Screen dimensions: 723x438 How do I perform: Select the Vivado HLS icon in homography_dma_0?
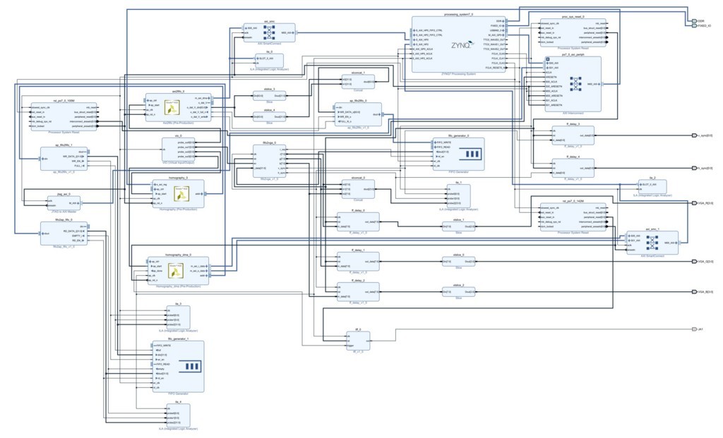[176, 271]
